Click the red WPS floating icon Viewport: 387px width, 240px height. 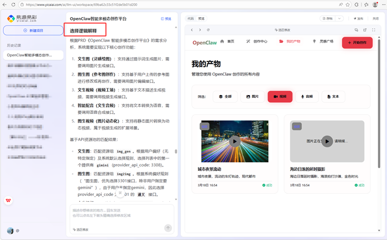8,201
